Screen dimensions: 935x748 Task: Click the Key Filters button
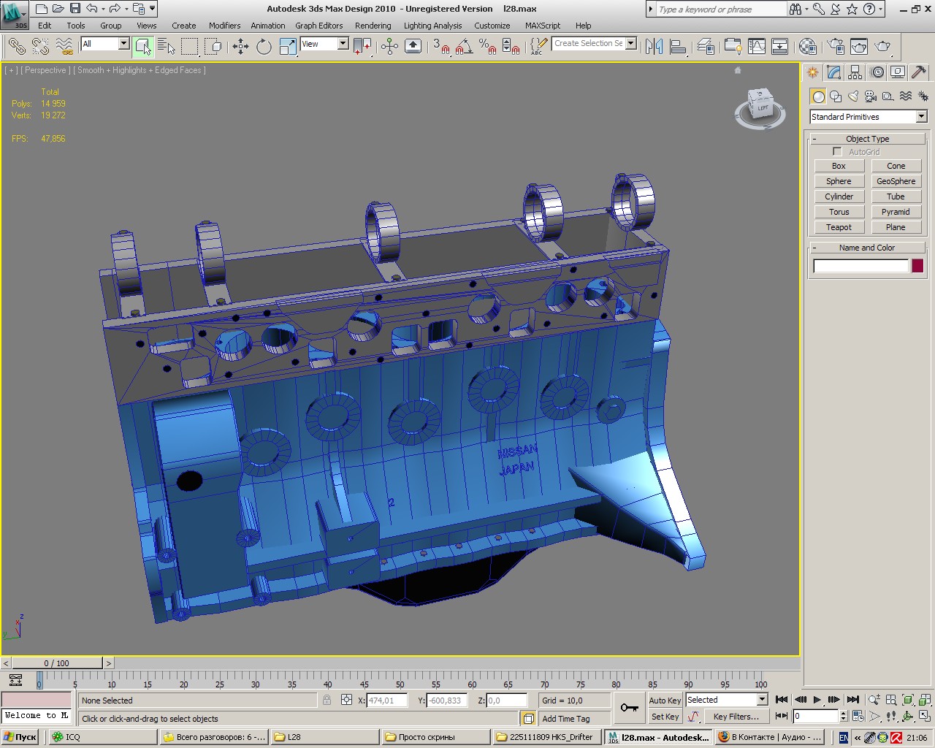pyautogui.click(x=736, y=717)
